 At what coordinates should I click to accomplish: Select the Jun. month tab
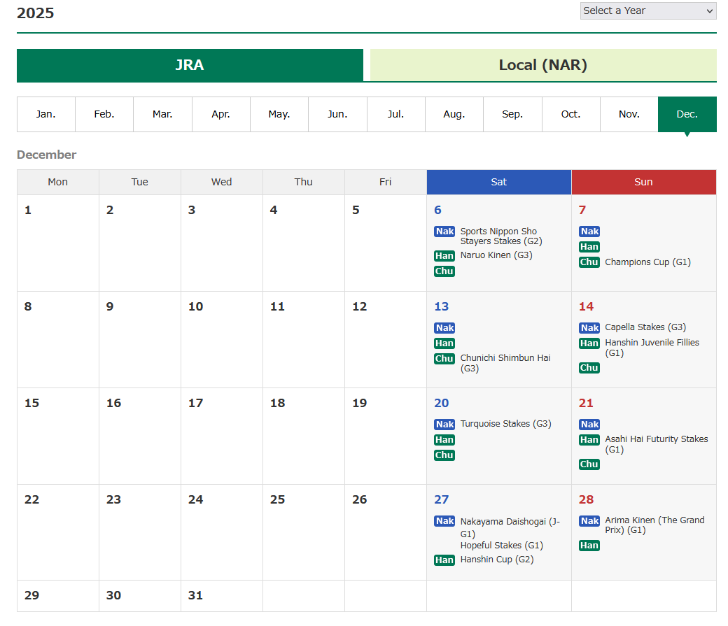pos(337,114)
